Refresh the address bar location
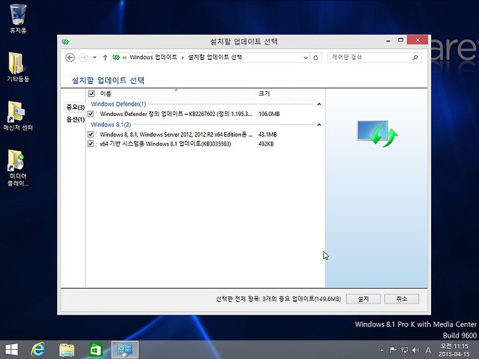479x359 pixels. pyautogui.click(x=316, y=57)
